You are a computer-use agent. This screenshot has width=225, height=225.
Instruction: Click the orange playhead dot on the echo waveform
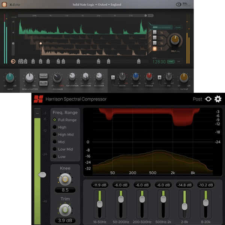(41, 43)
